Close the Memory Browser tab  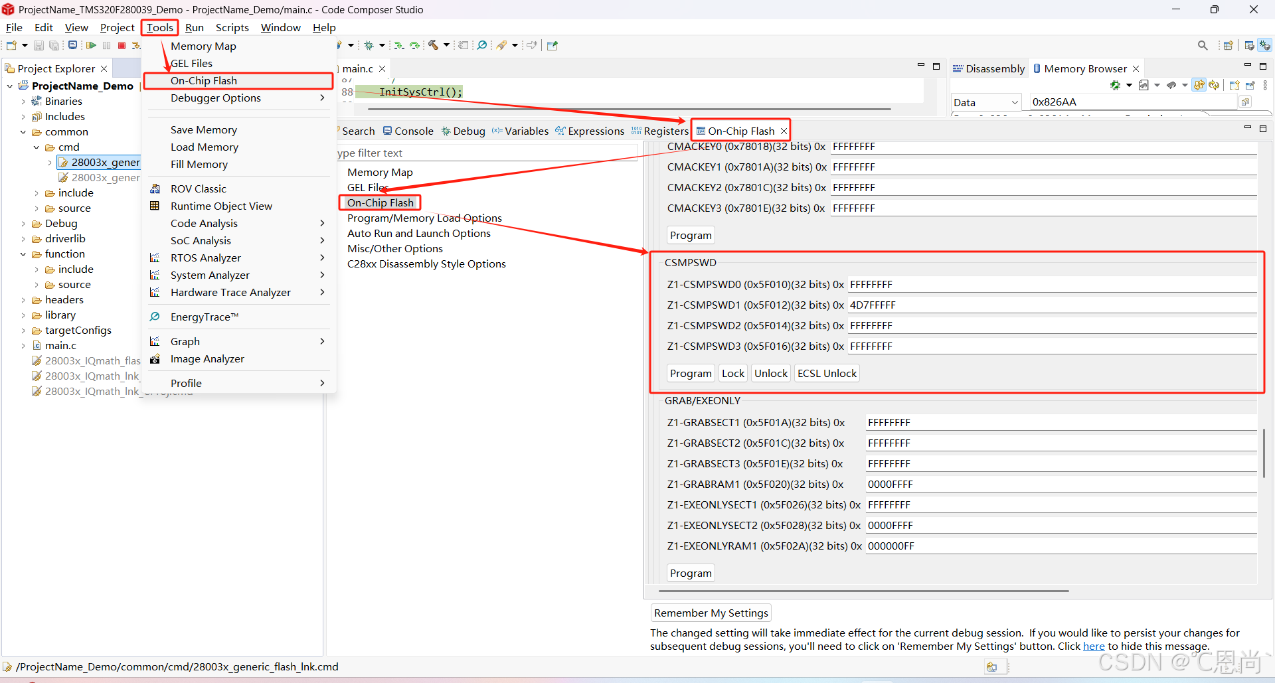tap(1136, 68)
